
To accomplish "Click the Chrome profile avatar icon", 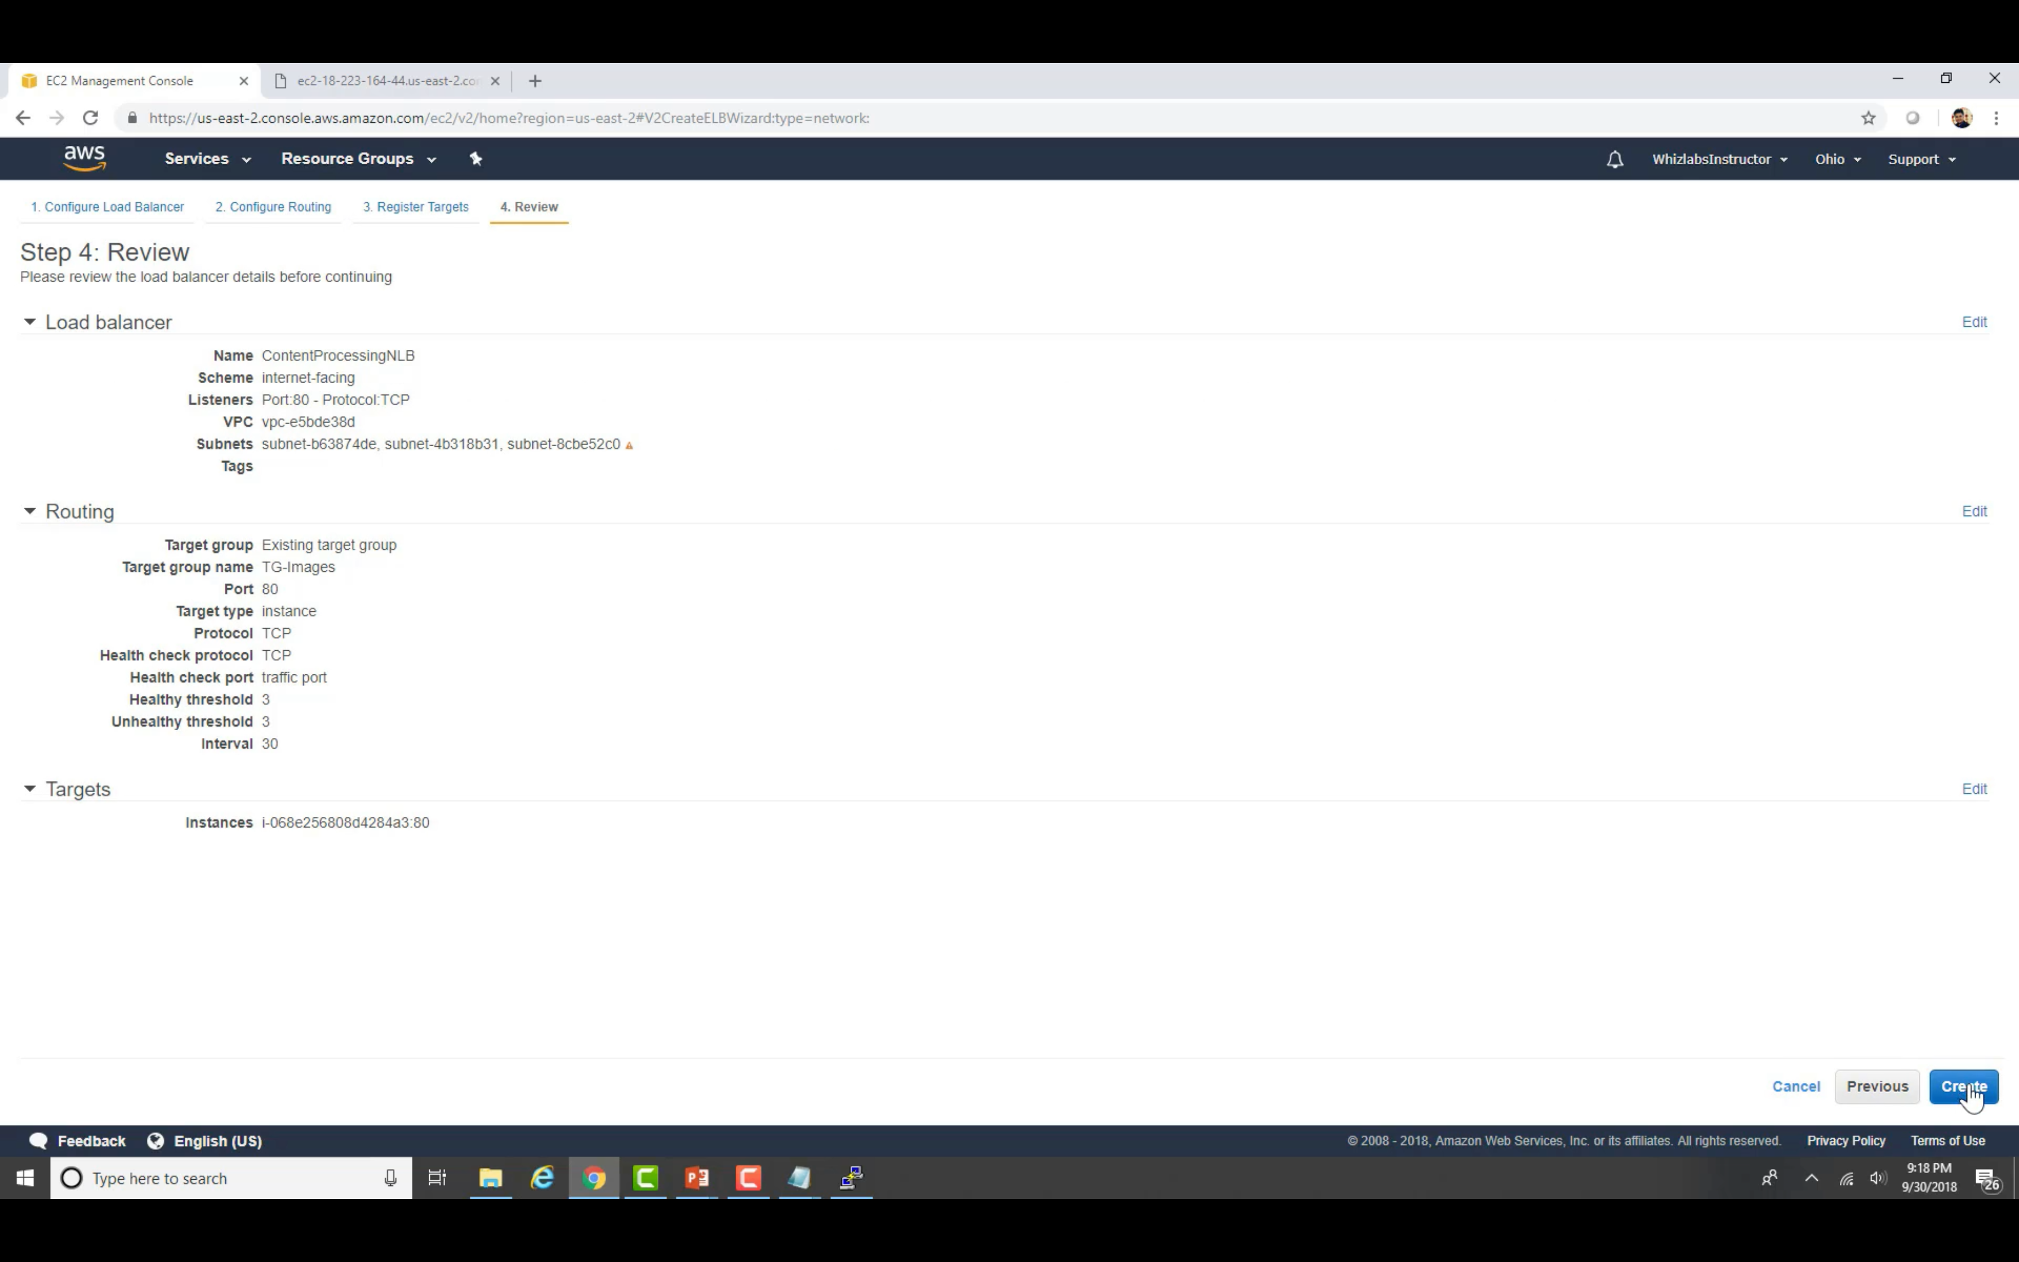I will [x=1962, y=118].
